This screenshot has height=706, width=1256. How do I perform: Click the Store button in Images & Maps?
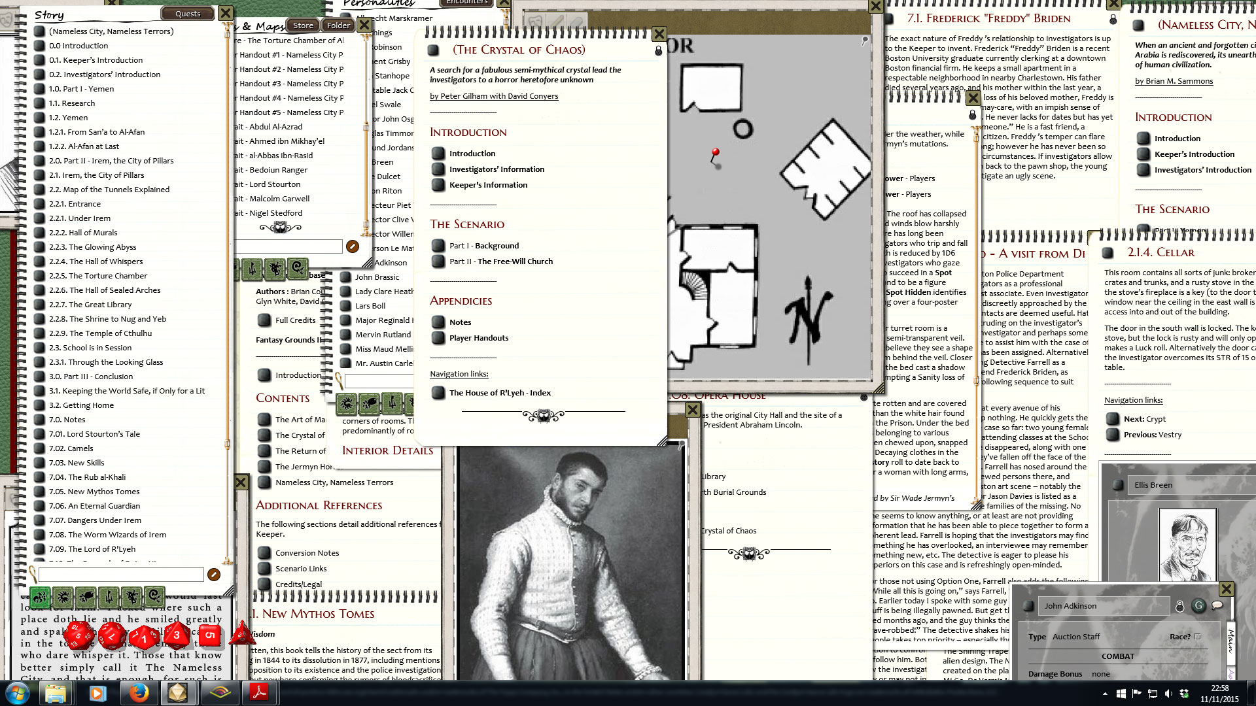pos(303,25)
